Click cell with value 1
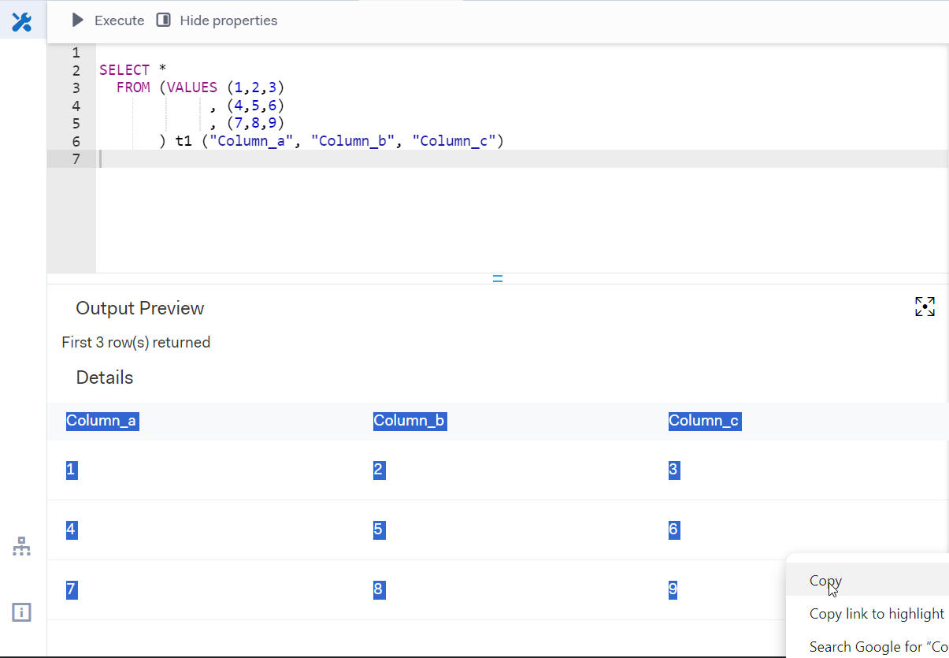 pyautogui.click(x=71, y=470)
